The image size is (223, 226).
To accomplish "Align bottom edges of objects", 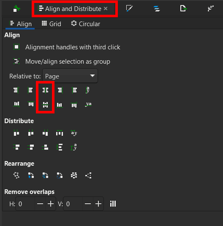I will (x=60, y=105).
